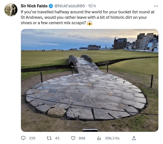This screenshot has width=163, height=144.
Task: Open the 10 h timestamp link
Action: pos(92,6)
